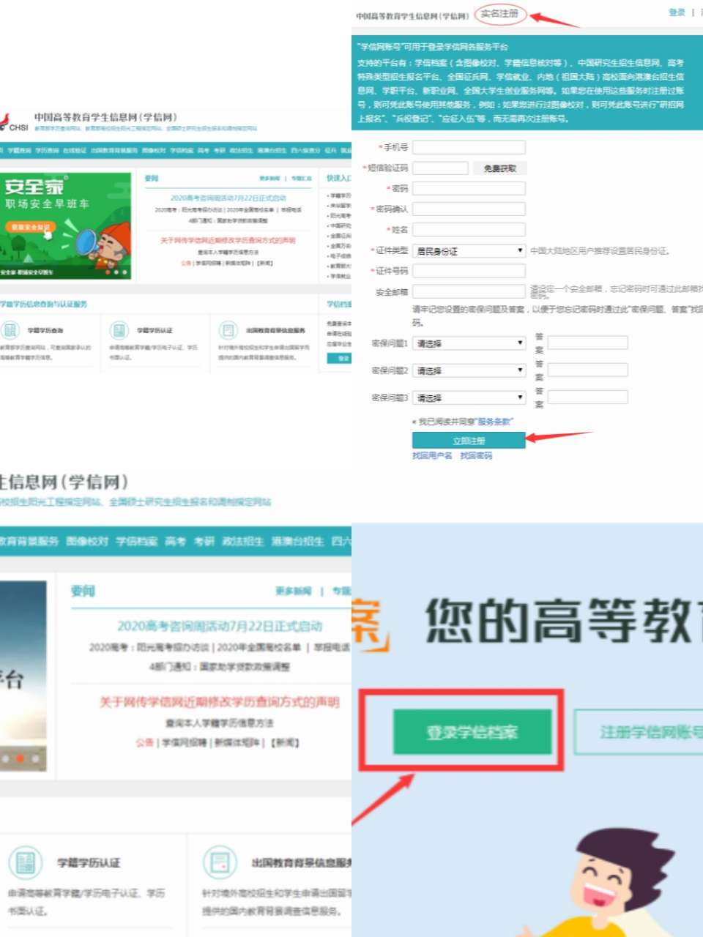The image size is (703, 937).
Task: Click the small 学籍学历认证 icon in top homepage
Action: [119, 330]
